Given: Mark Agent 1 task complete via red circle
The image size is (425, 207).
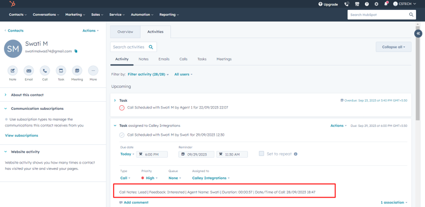Looking at the screenshot, I should 122,108.
